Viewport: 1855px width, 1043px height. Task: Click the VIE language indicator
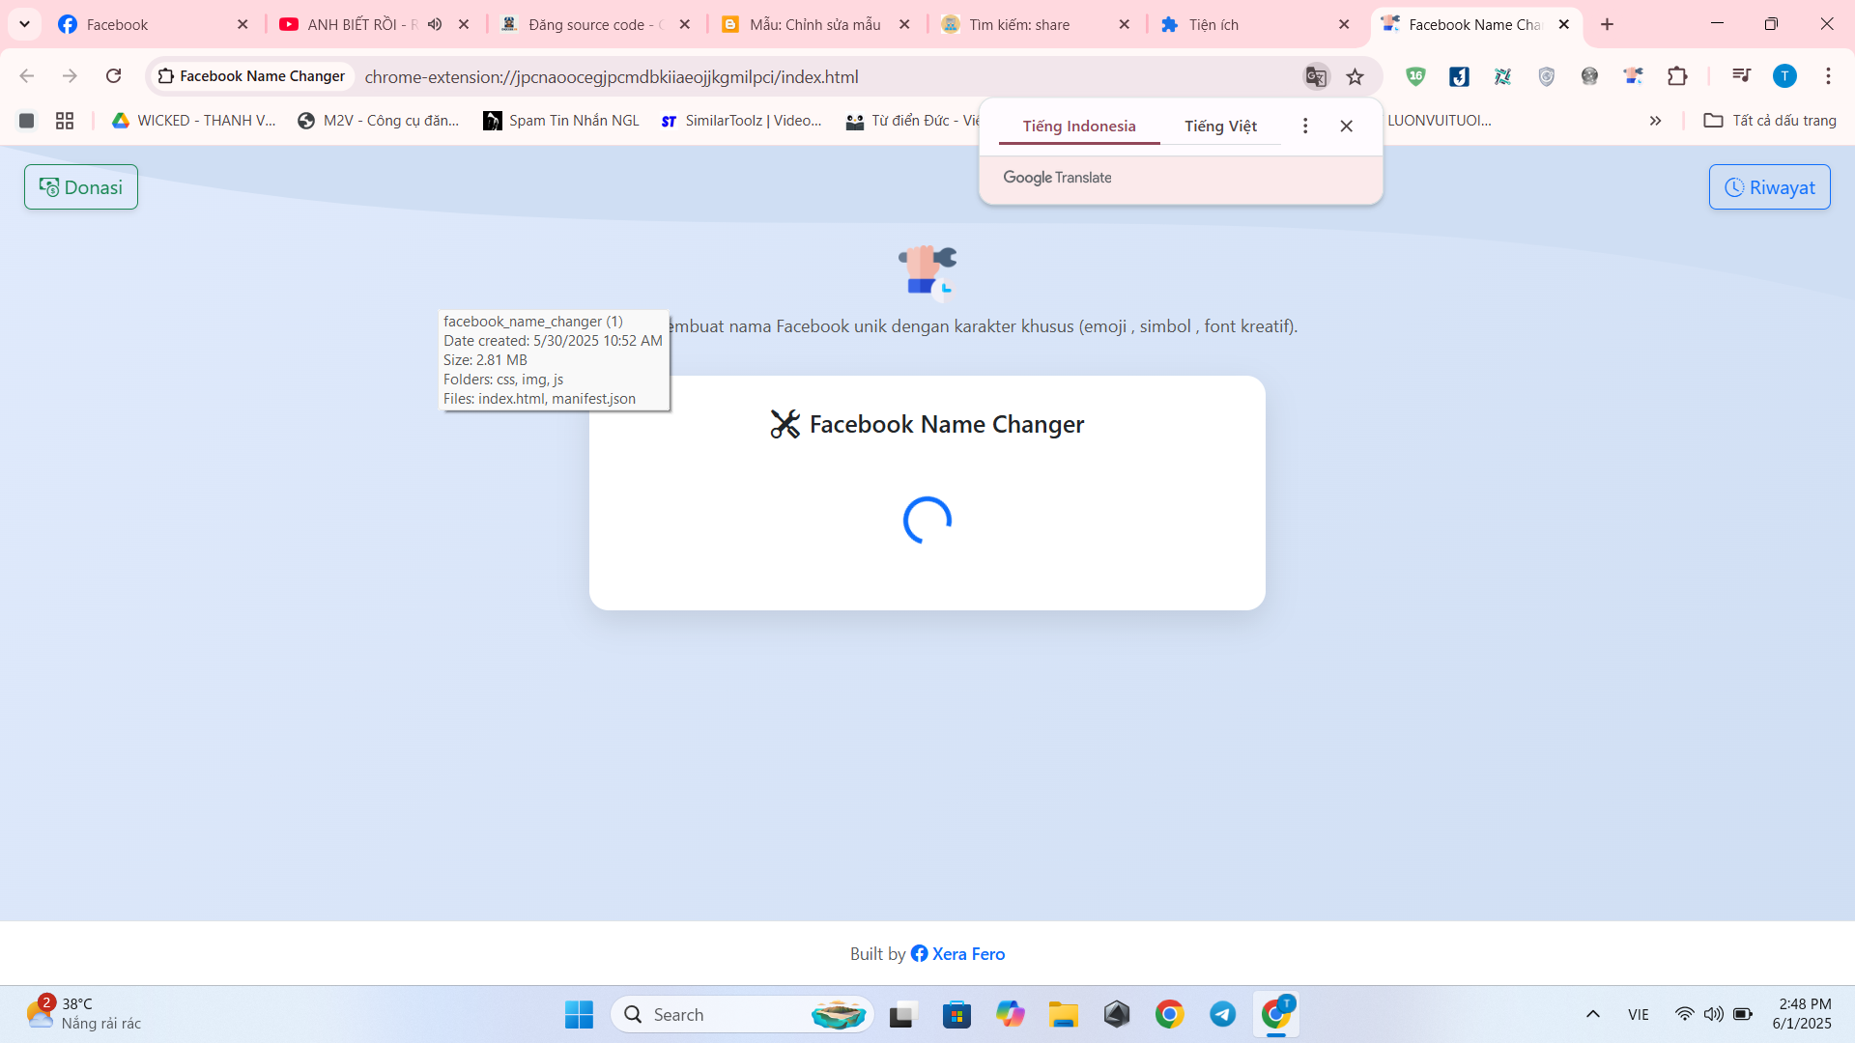(x=1639, y=1014)
